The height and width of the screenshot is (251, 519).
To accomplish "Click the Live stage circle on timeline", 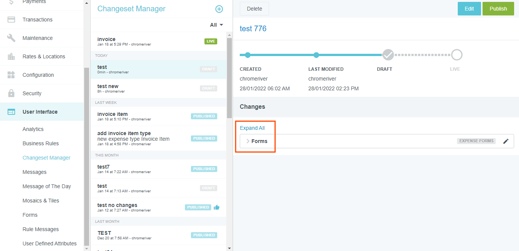I will [x=457, y=55].
